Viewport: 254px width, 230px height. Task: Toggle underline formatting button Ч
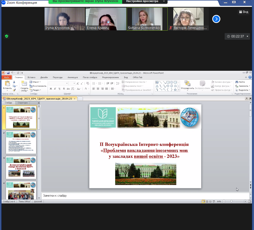(59, 89)
